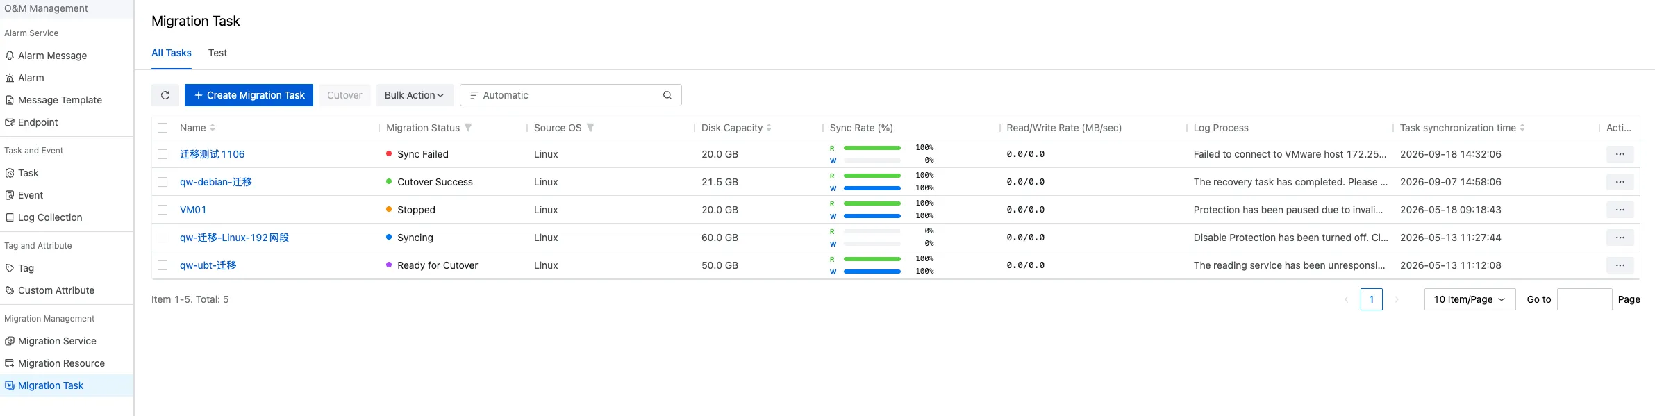
Task: Open the qw-迁移-Linux-192网段 task link
Action: 234,238
